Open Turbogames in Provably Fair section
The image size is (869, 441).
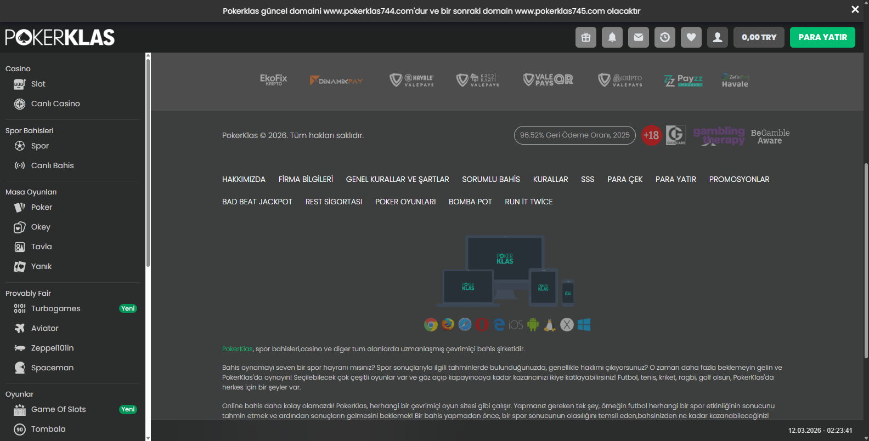[x=55, y=308]
